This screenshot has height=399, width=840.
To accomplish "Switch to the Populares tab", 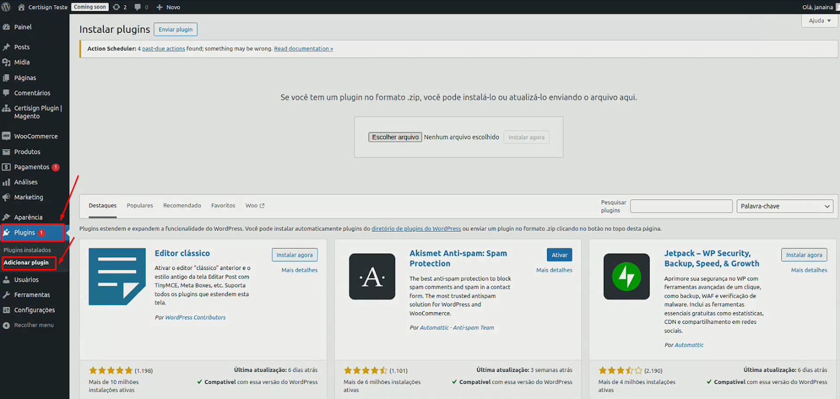I will pyautogui.click(x=140, y=206).
